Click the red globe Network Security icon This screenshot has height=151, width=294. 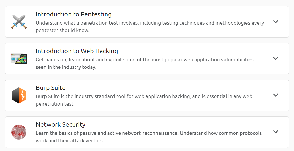pos(19,132)
